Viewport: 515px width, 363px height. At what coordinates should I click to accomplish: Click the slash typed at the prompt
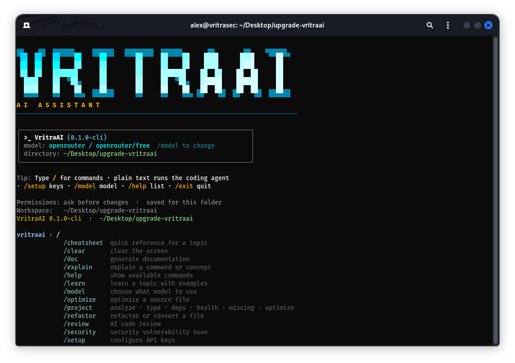pyautogui.click(x=58, y=235)
